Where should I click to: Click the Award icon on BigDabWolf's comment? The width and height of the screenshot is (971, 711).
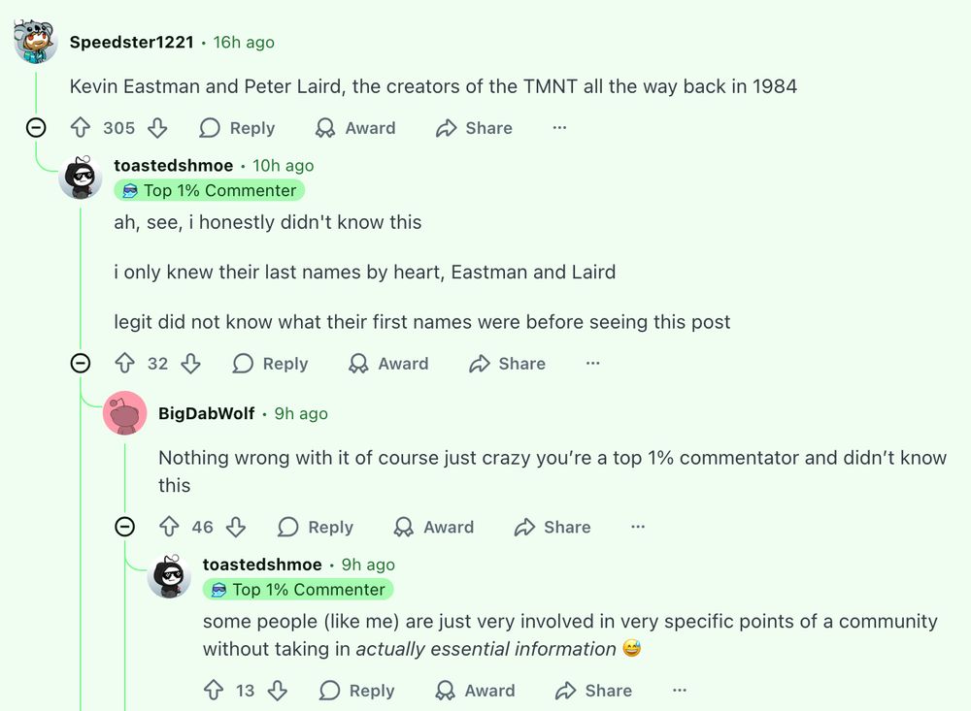403,528
